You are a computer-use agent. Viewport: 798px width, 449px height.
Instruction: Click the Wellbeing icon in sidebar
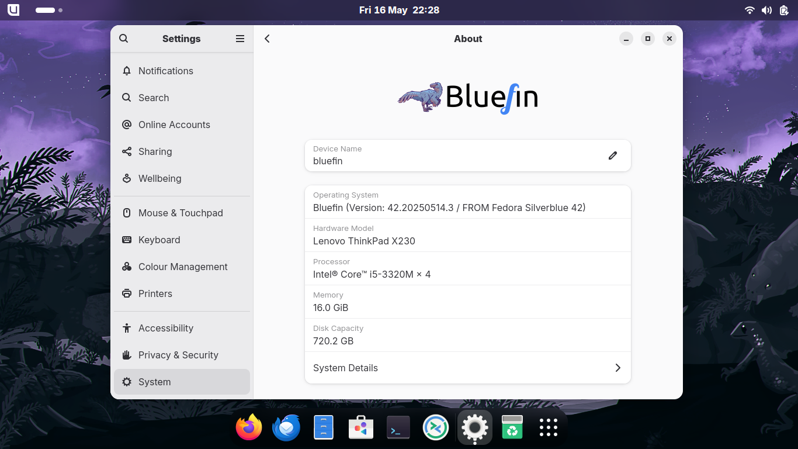tap(127, 178)
